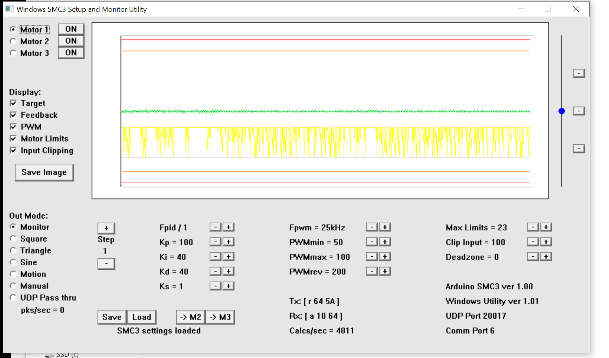This screenshot has height=358, width=609.
Task: Increase the Kd value
Action: click(229, 271)
